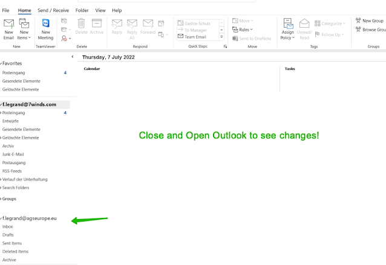The width and height of the screenshot is (386, 265).
Task: Open the Junk options dropdown
Action: click(66, 38)
